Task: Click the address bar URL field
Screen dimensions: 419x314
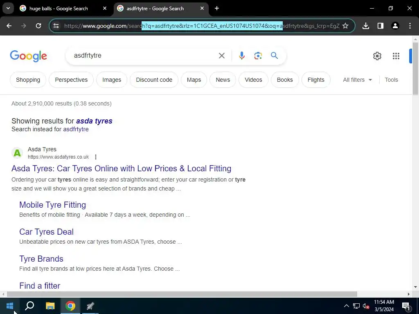Action: point(202,26)
